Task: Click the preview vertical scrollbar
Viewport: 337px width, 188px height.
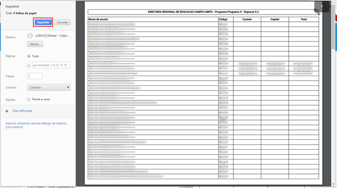Action: (333, 94)
